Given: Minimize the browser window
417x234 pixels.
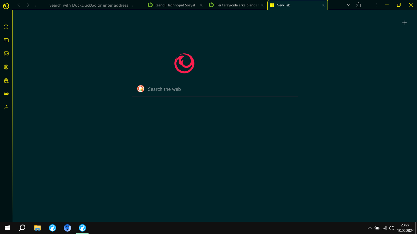Looking at the screenshot, I should coord(387,5).
